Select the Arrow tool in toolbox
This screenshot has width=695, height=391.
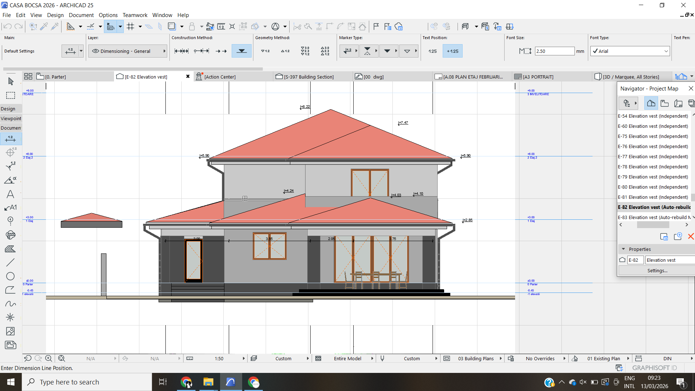point(10,81)
